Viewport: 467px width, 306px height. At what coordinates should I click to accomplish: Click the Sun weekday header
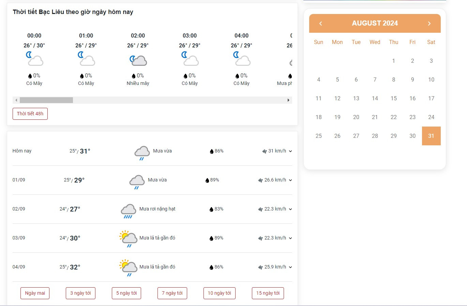(x=318, y=42)
